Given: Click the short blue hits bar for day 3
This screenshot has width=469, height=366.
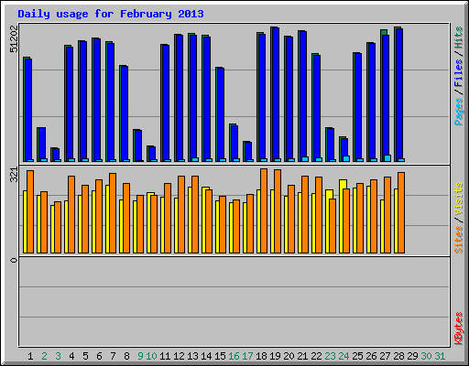Looking at the screenshot, I should [x=56, y=155].
